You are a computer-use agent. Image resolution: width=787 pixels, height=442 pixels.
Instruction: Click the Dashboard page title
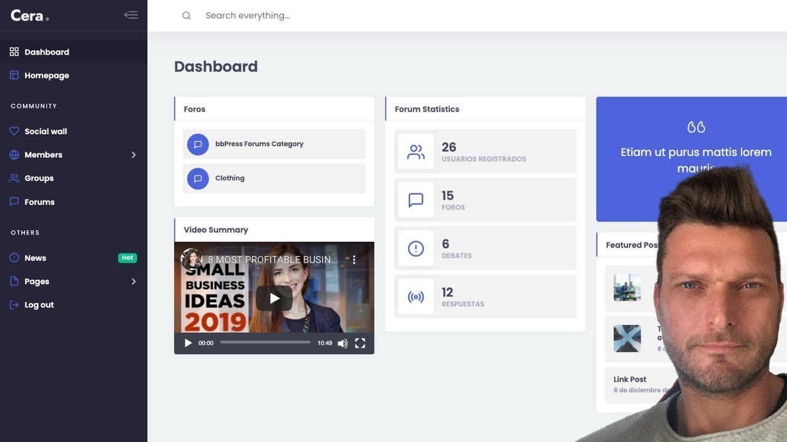pos(216,66)
